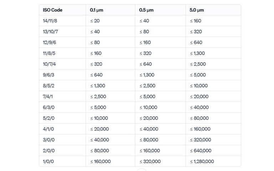
Task: Click ≤ 40,000 in the 4/1/0 row
Action: click(149, 129)
